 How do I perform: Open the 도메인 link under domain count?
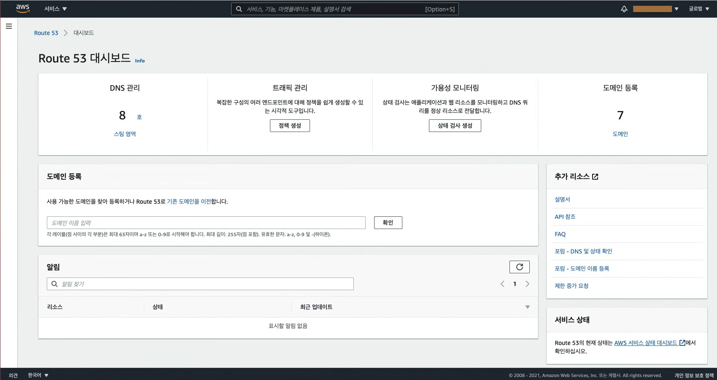click(x=620, y=134)
